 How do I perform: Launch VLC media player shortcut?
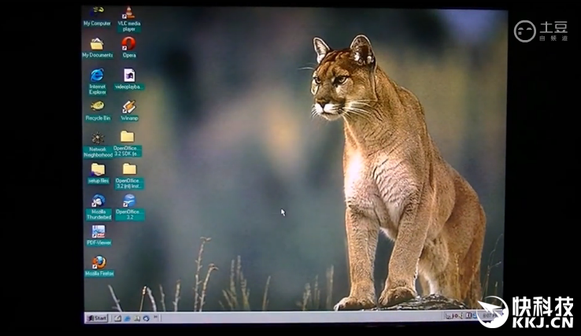(x=128, y=14)
